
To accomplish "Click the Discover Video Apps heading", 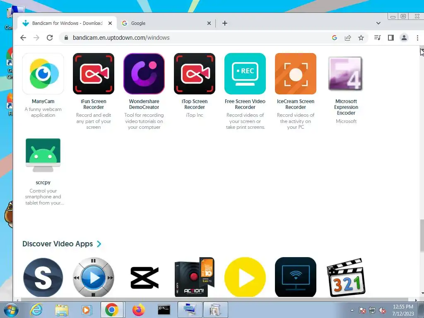I will click(x=57, y=243).
